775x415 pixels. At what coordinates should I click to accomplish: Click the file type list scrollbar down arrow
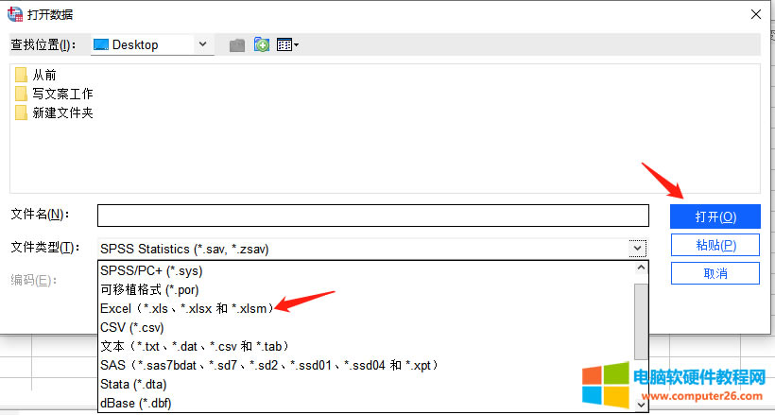click(641, 405)
